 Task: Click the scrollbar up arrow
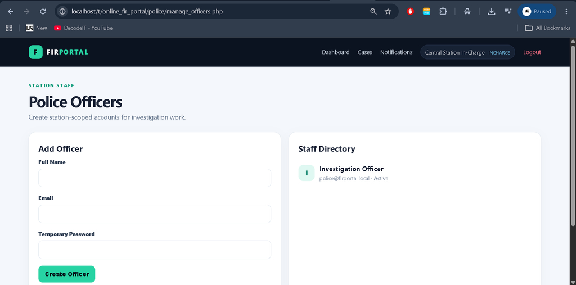(x=573, y=41)
